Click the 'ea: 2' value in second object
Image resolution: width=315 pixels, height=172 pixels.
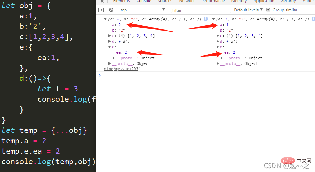[230, 52]
